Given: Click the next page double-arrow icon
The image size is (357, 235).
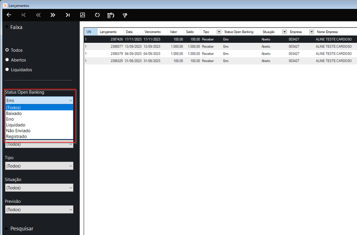Looking at the screenshot, I should [x=53, y=15].
